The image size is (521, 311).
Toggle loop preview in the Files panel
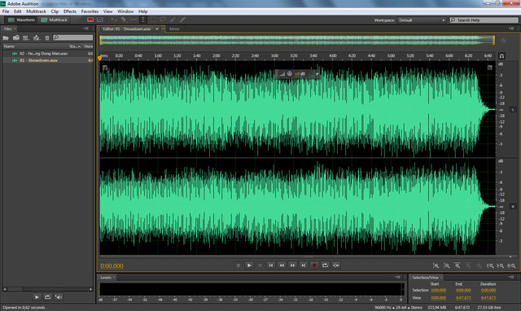click(x=47, y=297)
